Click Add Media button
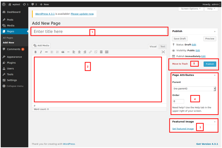 click(x=41, y=46)
